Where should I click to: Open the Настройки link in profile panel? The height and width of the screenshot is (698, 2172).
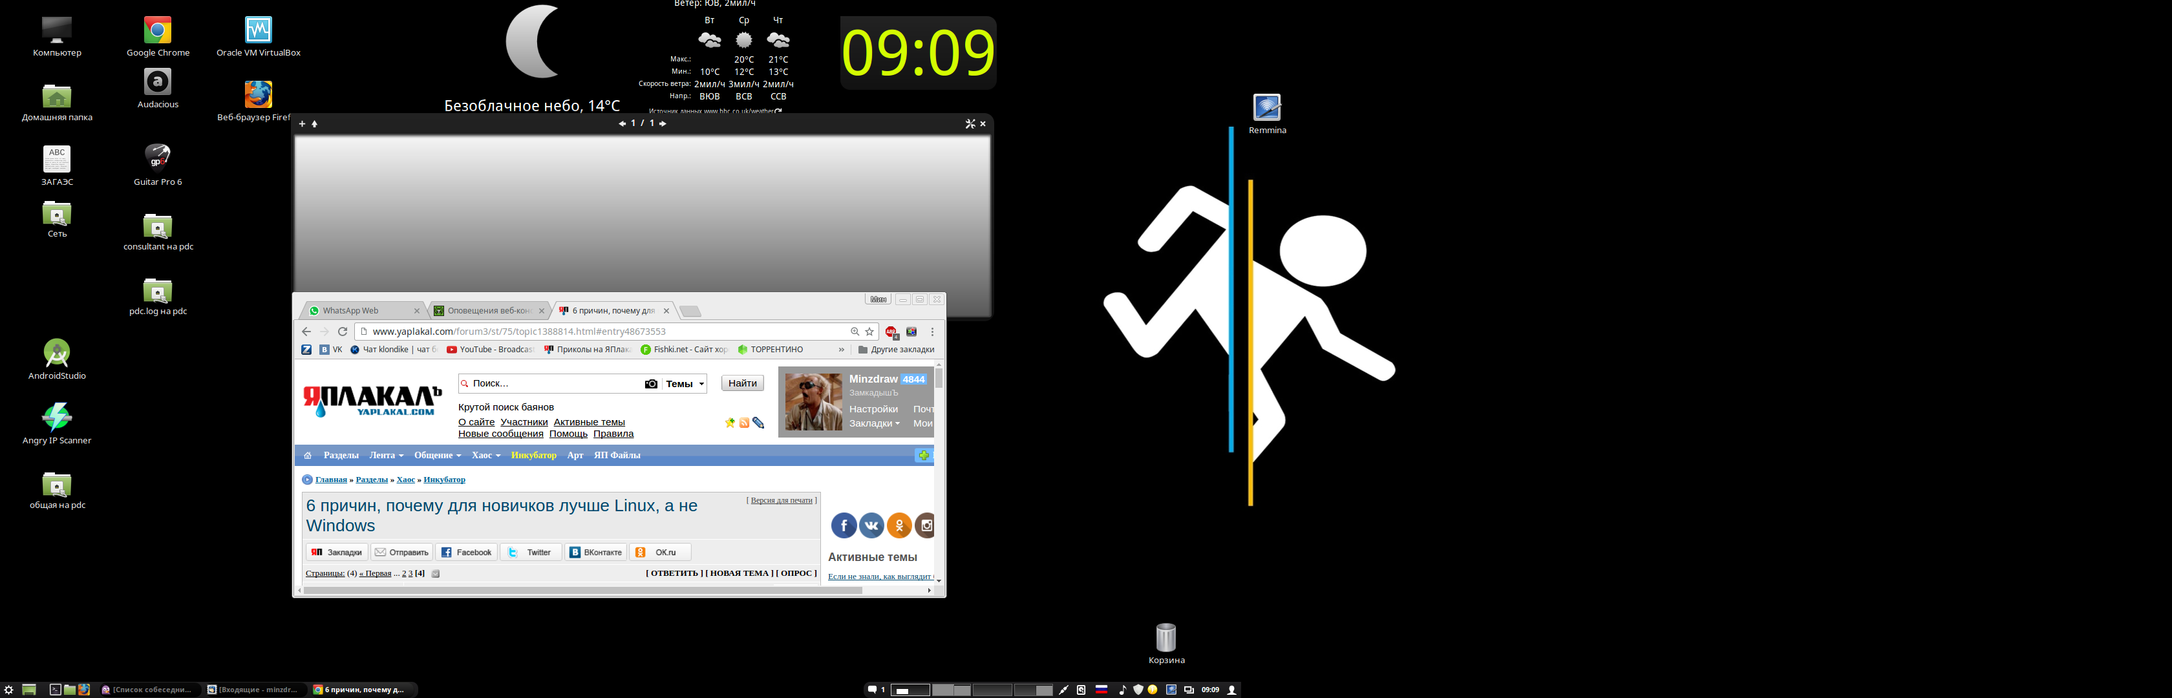click(x=873, y=409)
